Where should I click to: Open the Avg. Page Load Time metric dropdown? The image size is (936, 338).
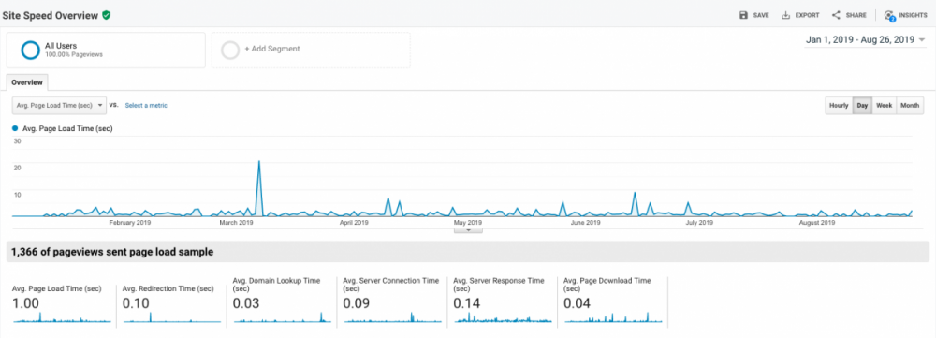(x=59, y=105)
